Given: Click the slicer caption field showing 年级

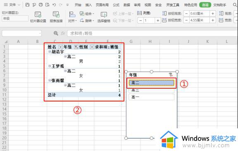Looking at the screenshot, I should (15, 19).
